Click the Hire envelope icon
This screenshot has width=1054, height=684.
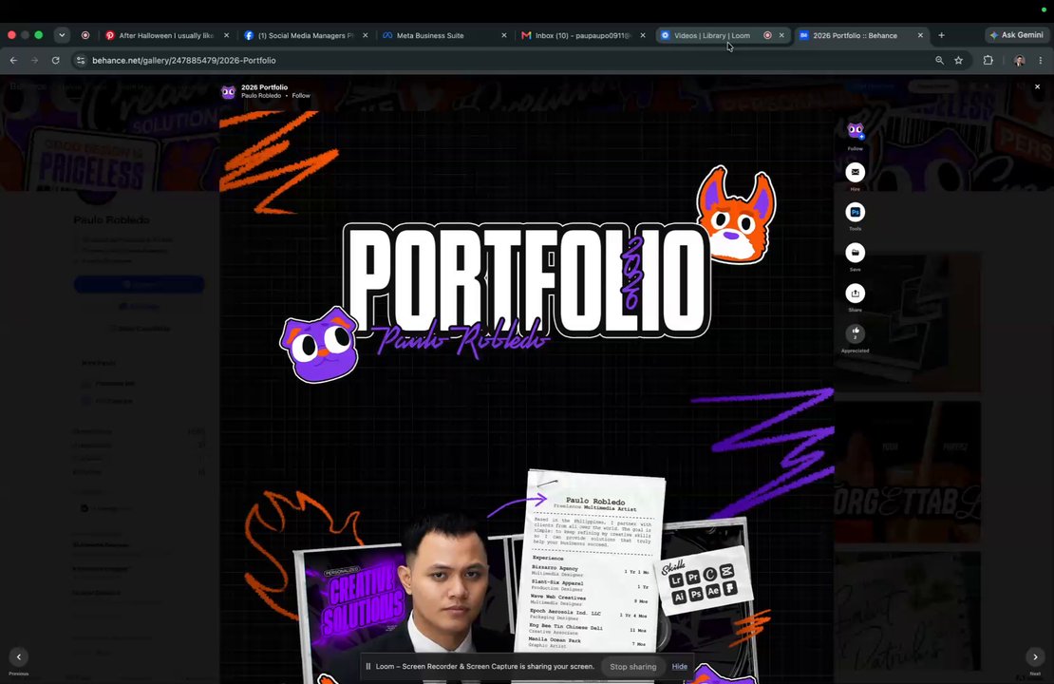tap(855, 172)
